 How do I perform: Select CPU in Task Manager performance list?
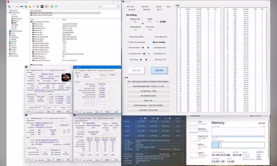pos(199,123)
